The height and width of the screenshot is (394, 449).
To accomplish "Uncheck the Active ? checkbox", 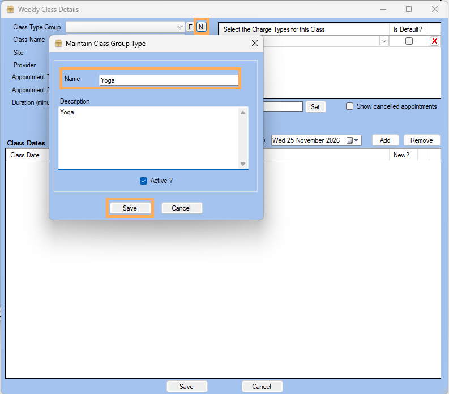I will (144, 181).
